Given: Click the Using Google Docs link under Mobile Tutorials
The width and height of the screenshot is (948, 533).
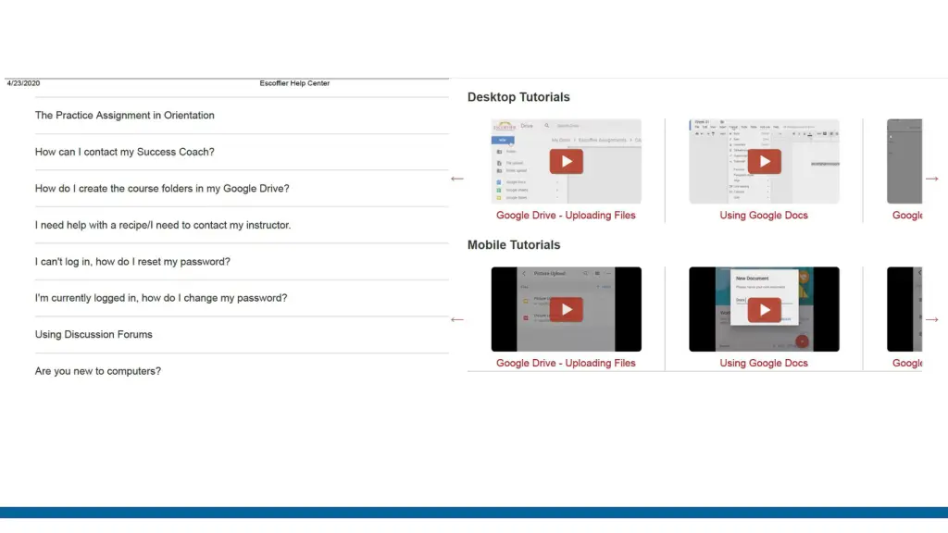Looking at the screenshot, I should point(764,363).
